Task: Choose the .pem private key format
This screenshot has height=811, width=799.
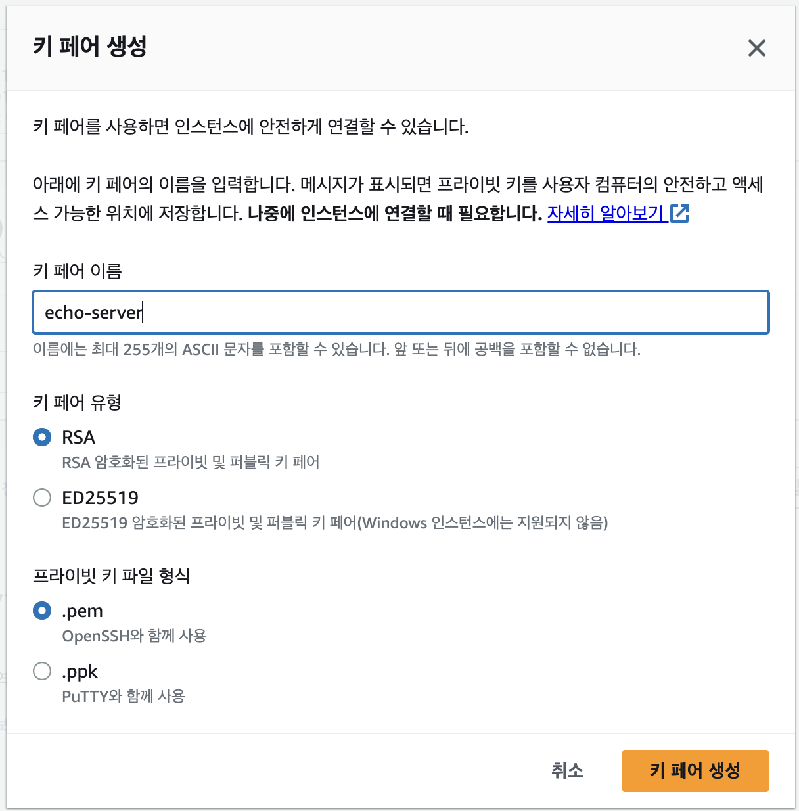Action: coord(41,611)
